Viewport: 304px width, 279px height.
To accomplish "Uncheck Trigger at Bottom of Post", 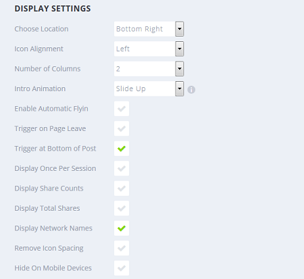I will [122, 149].
